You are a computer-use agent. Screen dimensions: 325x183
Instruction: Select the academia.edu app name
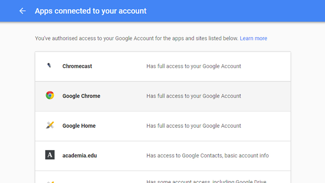[x=80, y=156]
